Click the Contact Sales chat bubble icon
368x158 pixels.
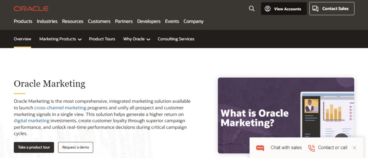point(316,9)
